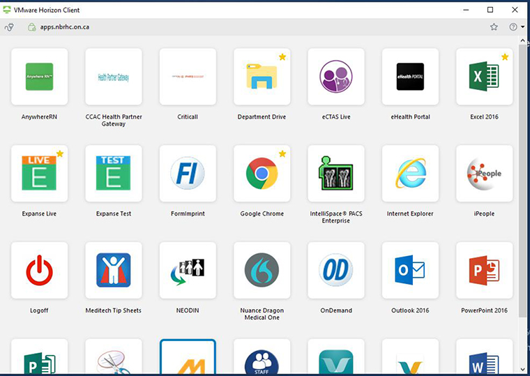Viewport: 530px width, 376px height.
Task: Open the help question mark menu
Action: click(x=517, y=27)
